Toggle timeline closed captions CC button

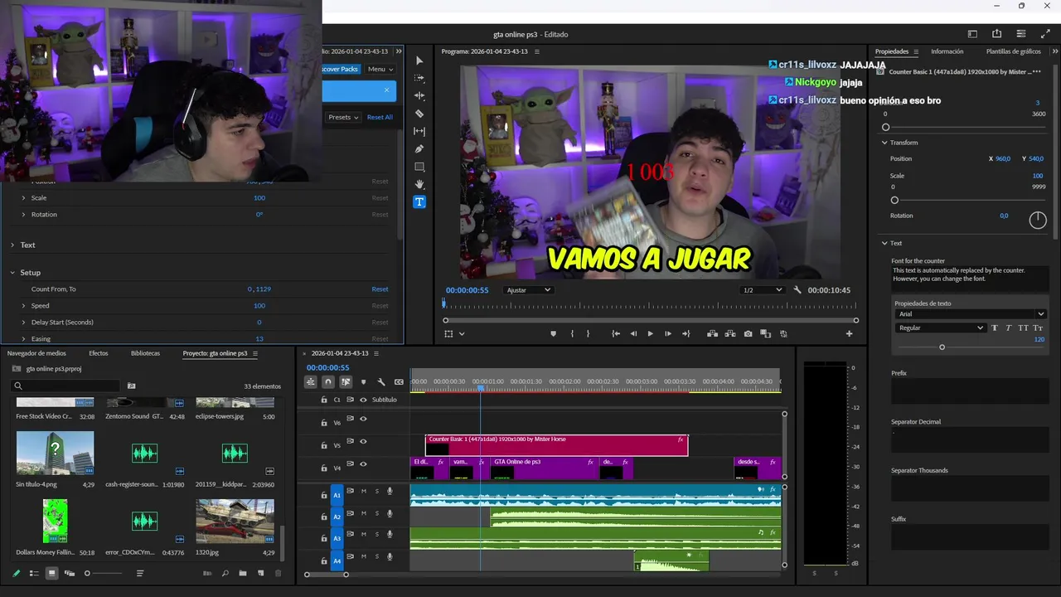click(399, 382)
